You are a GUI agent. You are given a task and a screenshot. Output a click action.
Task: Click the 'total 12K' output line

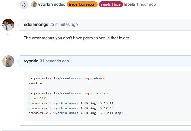click(x=37, y=98)
